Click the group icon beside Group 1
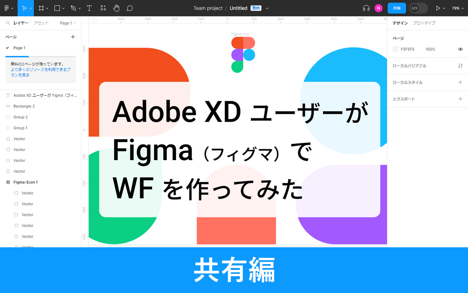468x293 pixels. pos(8,128)
